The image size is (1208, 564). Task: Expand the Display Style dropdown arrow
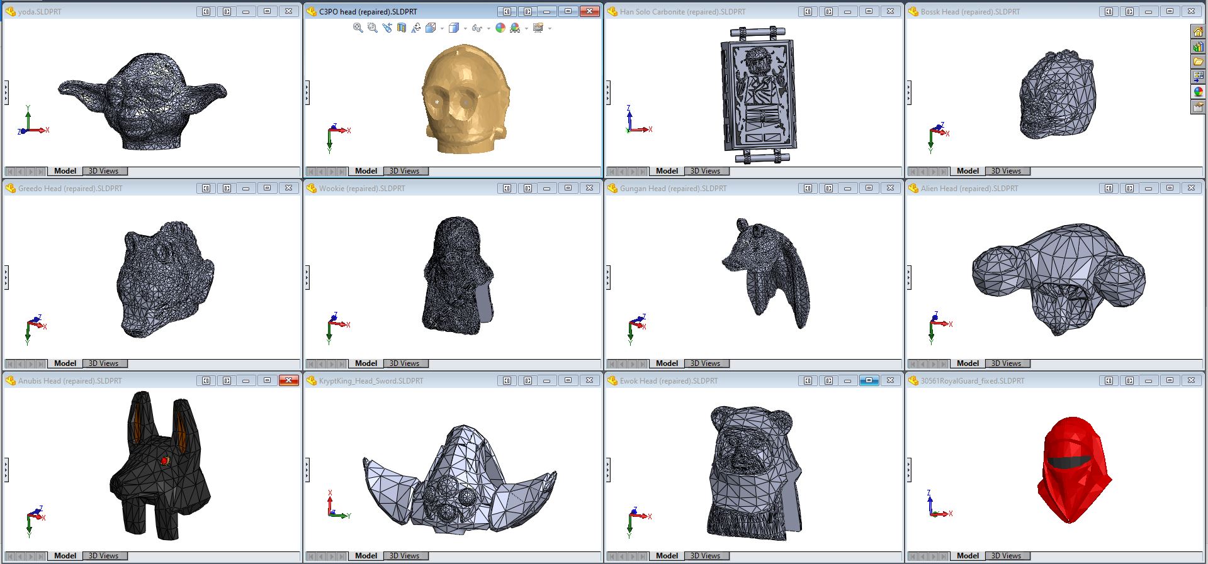(x=465, y=28)
